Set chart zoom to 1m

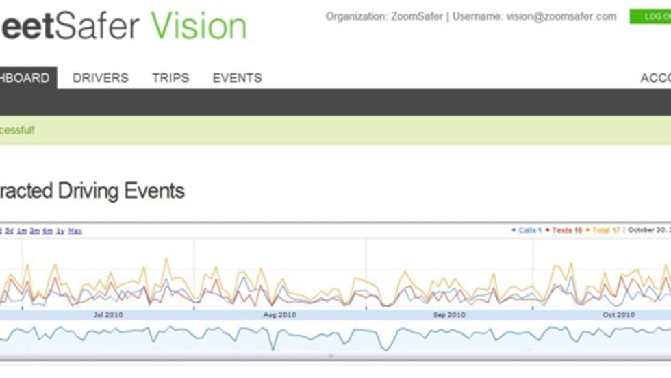[22, 231]
